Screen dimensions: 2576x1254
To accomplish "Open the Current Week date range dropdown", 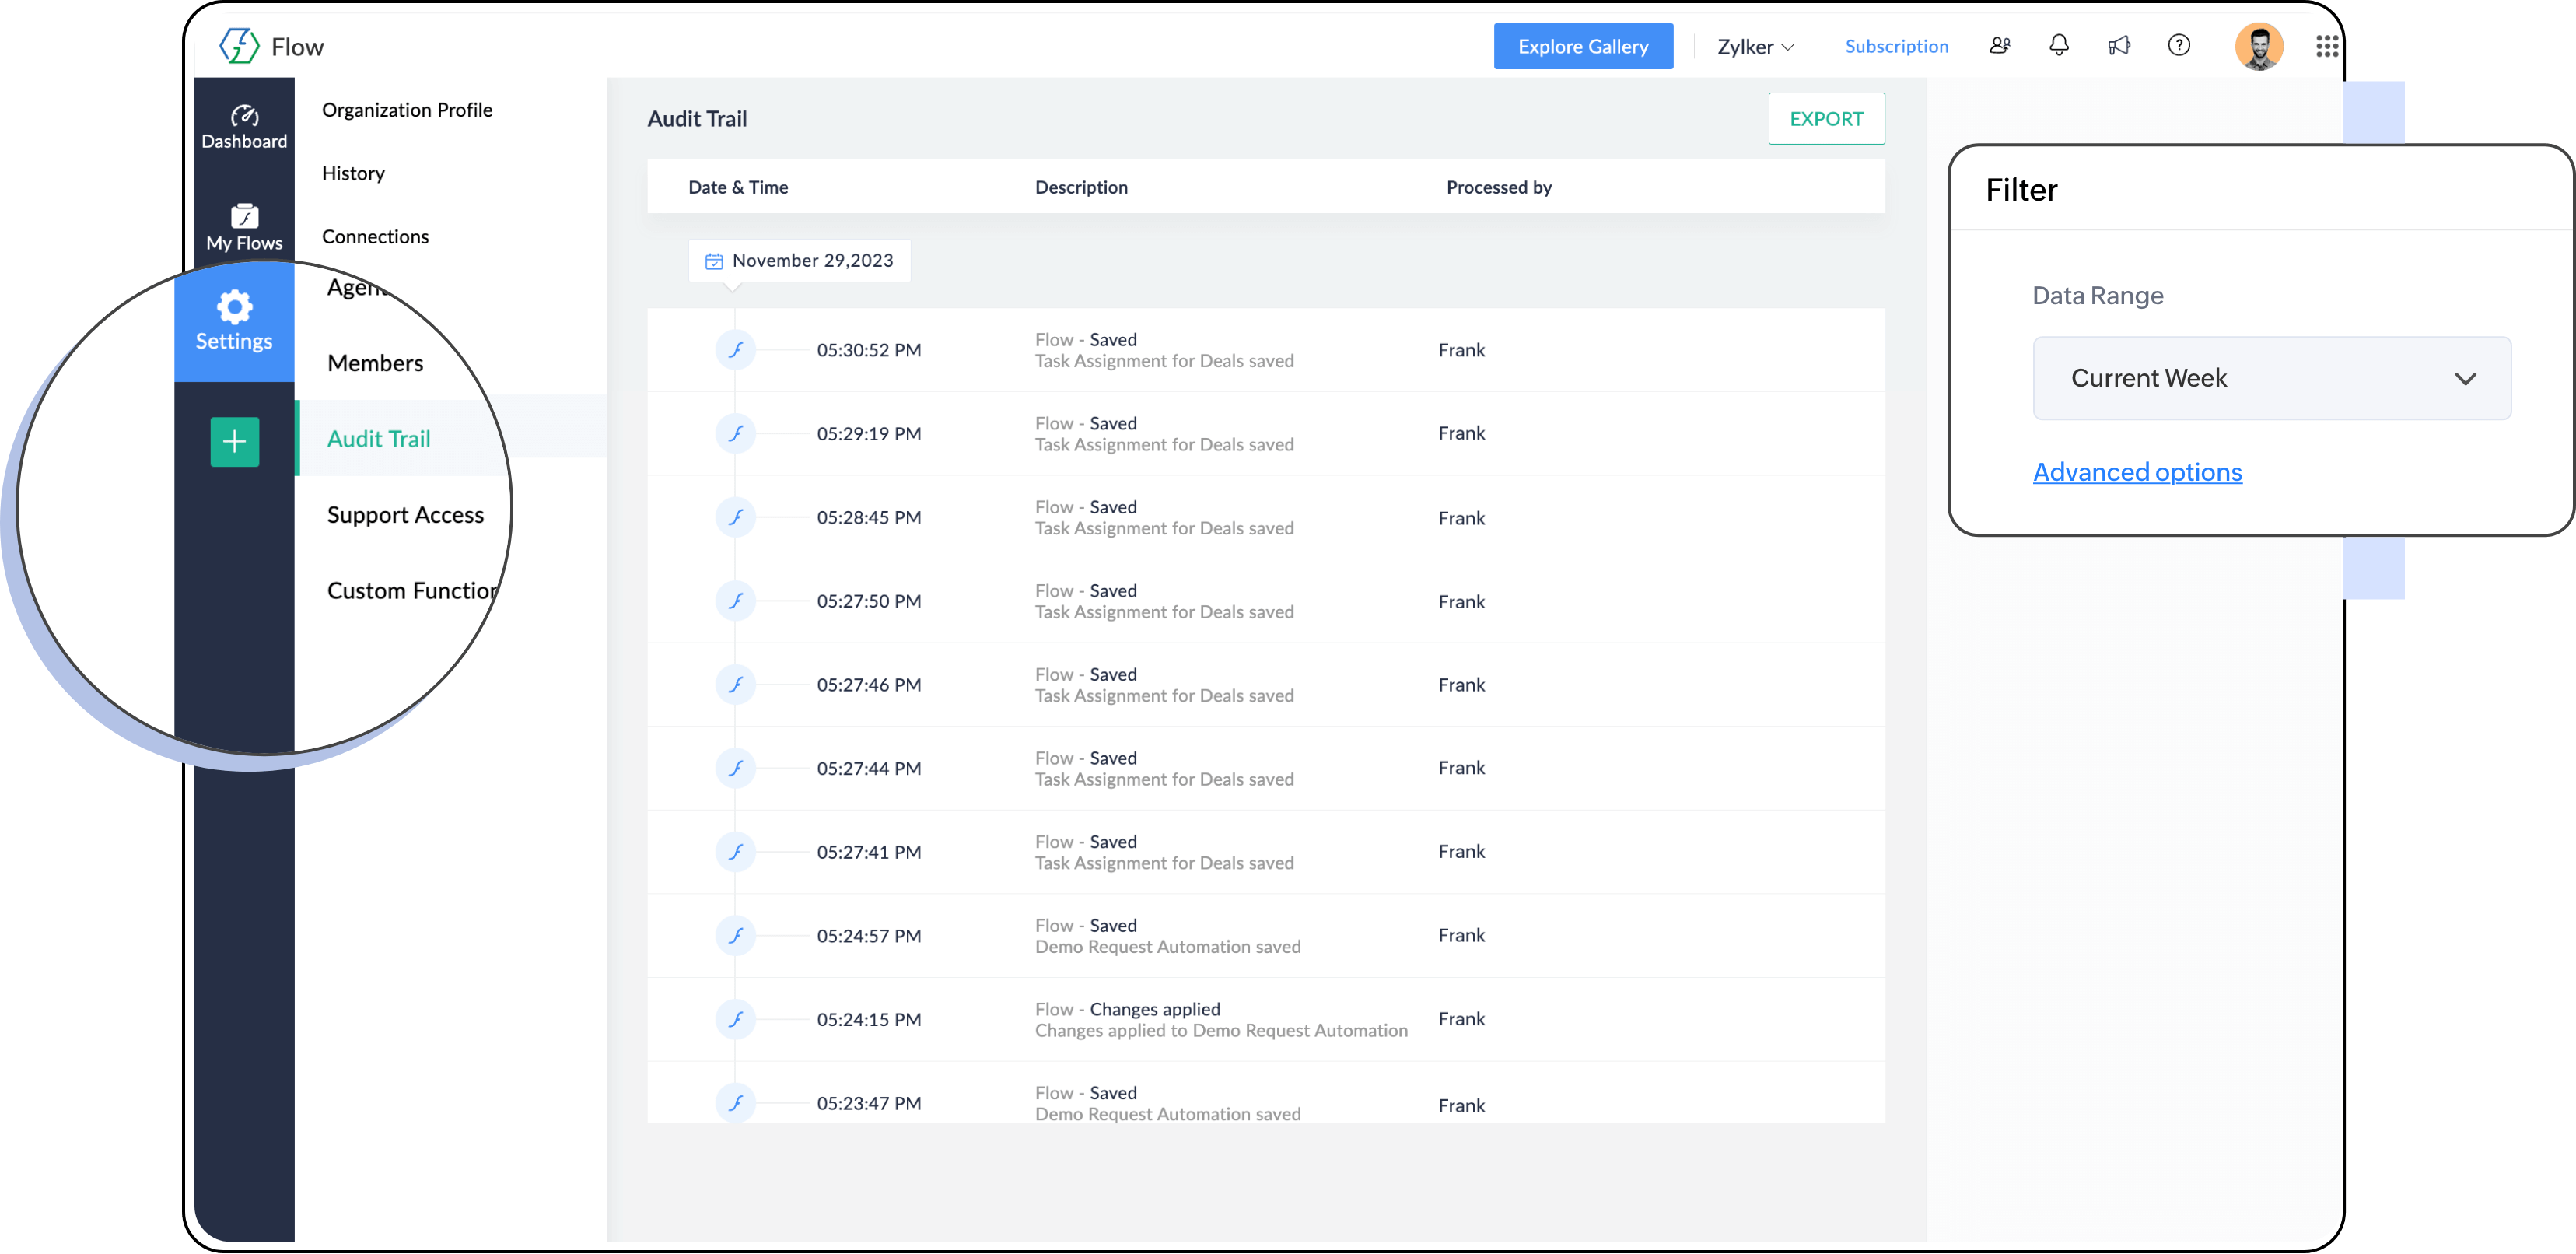I will tap(2271, 378).
